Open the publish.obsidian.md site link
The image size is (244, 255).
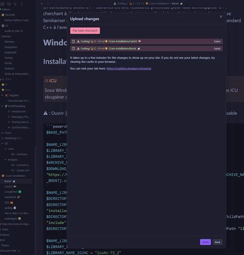129,69
